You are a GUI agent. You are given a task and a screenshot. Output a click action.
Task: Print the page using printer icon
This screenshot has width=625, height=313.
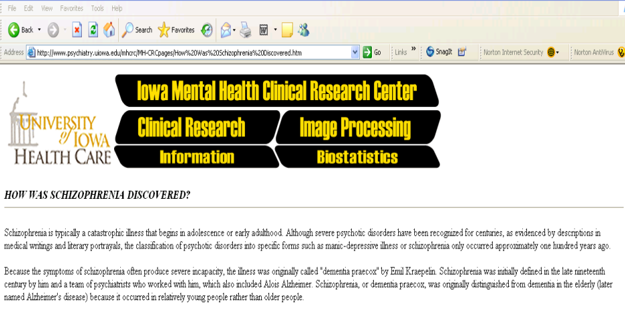(246, 30)
